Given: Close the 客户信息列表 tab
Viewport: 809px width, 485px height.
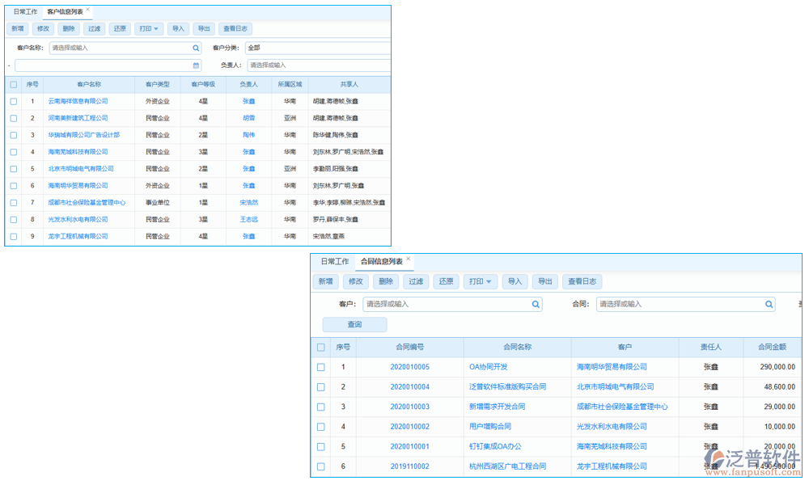Looking at the screenshot, I should pos(88,11).
